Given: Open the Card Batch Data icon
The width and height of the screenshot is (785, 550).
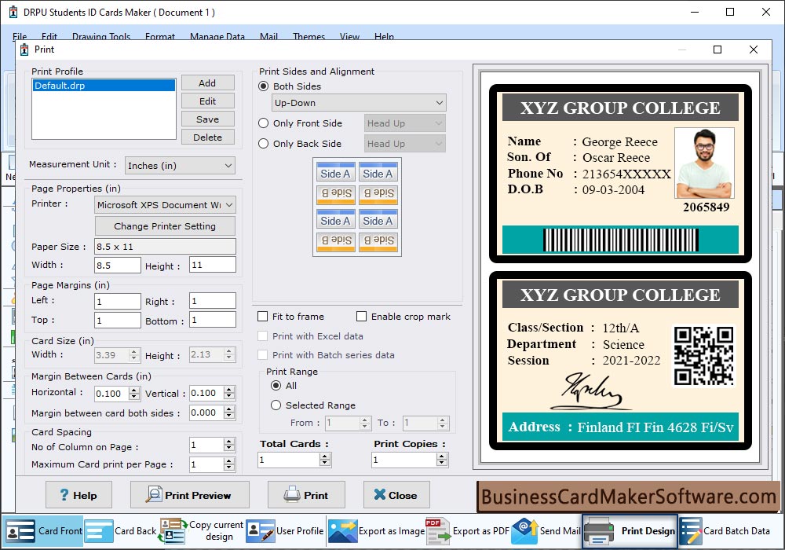Looking at the screenshot, I should [x=690, y=531].
